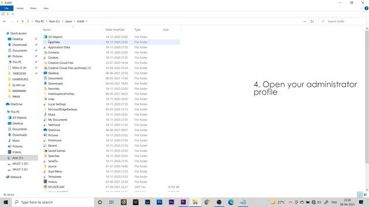Open After Effects from the taskbar
369x207 pixels.
[x=171, y=202]
